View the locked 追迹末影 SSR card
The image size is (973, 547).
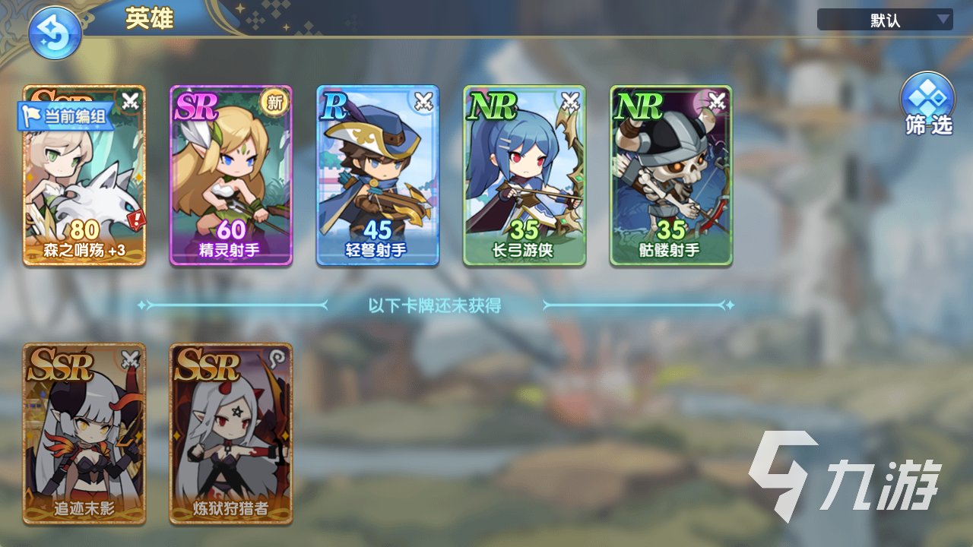[x=84, y=434]
